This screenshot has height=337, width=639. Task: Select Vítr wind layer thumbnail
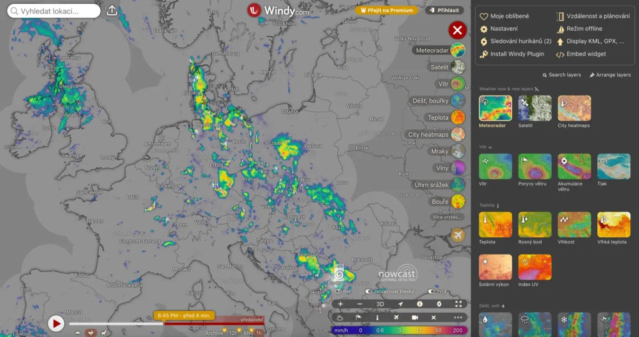495,166
